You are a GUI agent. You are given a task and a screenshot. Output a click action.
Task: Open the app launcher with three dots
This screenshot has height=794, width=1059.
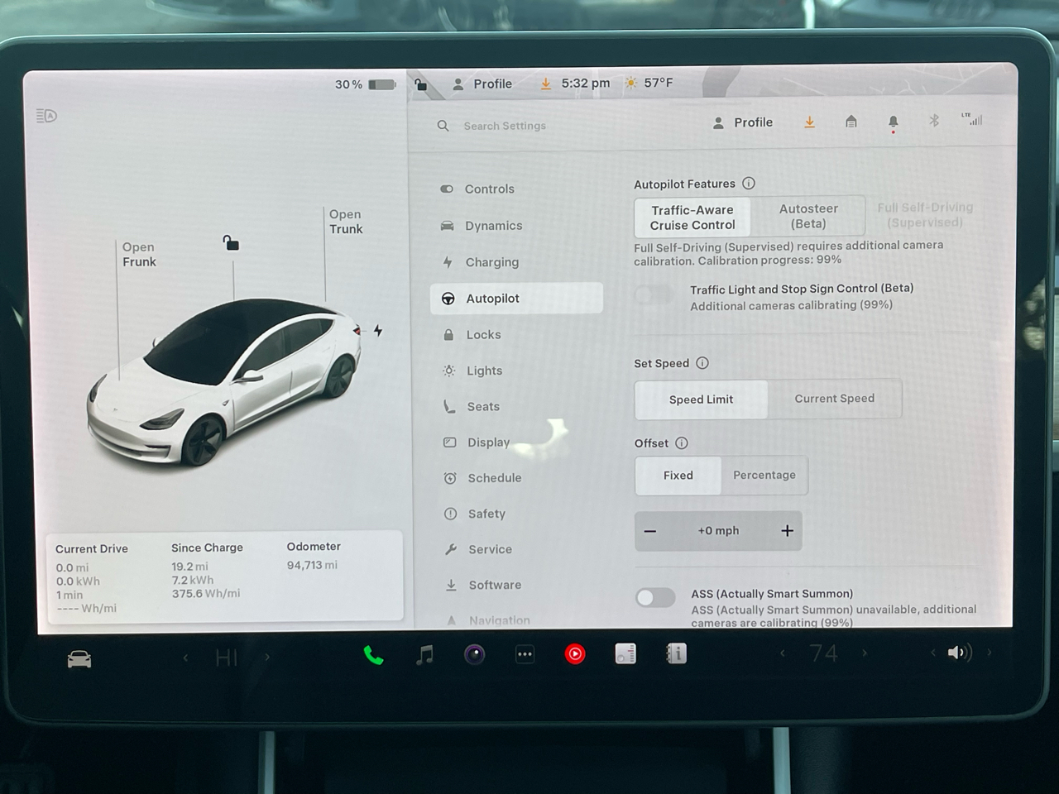pos(525,654)
